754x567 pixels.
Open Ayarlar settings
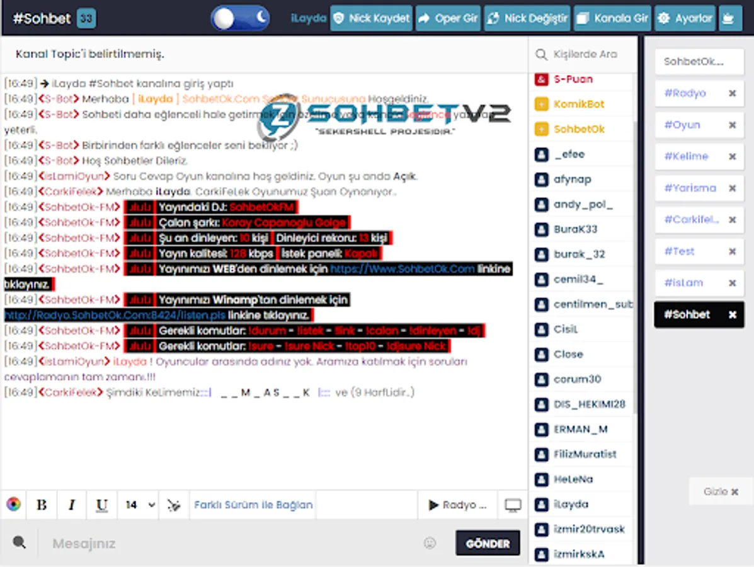click(685, 18)
